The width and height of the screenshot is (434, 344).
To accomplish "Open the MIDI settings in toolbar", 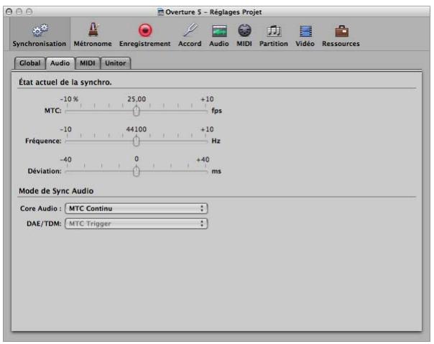I will tap(244, 34).
